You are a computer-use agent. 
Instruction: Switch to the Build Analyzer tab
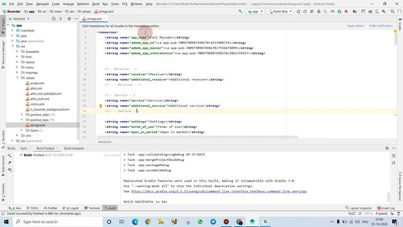pos(74,148)
